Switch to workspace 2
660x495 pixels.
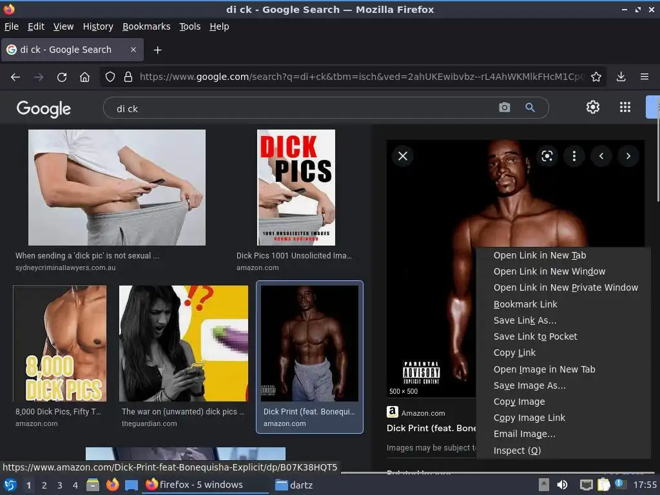pyautogui.click(x=44, y=485)
